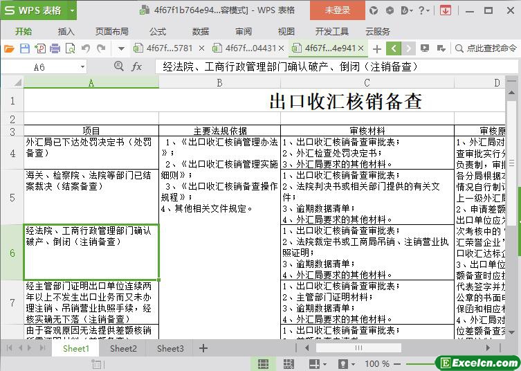Add a new sheet with plus icon
Viewport: 521px width, 371px height.
[x=203, y=348]
